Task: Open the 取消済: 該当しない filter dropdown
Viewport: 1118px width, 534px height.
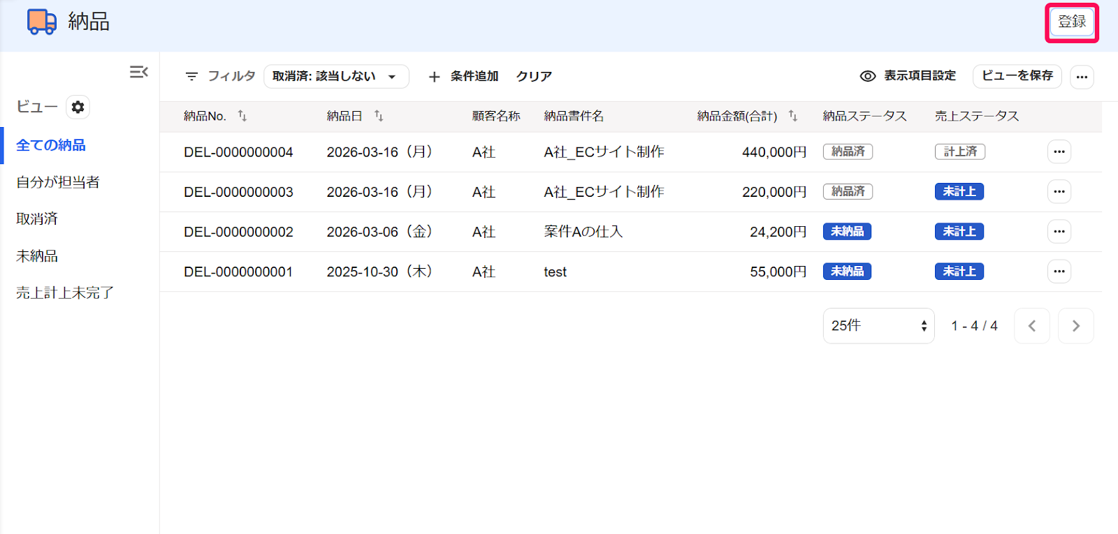Action: point(336,77)
